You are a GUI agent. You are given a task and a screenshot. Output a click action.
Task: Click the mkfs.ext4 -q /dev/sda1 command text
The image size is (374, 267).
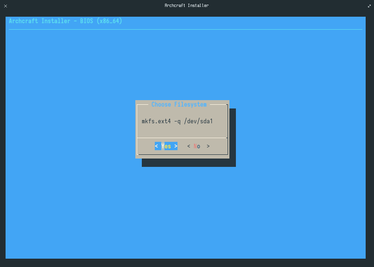point(177,121)
